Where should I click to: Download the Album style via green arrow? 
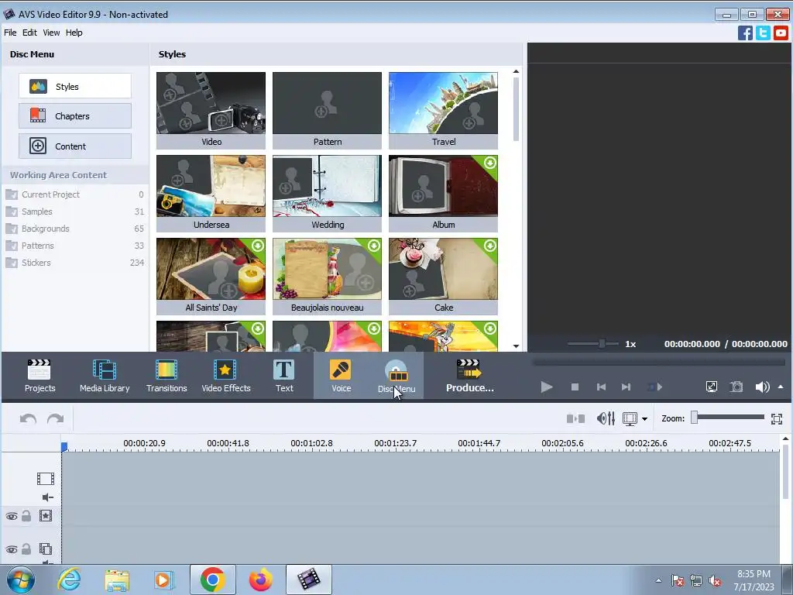click(x=489, y=163)
